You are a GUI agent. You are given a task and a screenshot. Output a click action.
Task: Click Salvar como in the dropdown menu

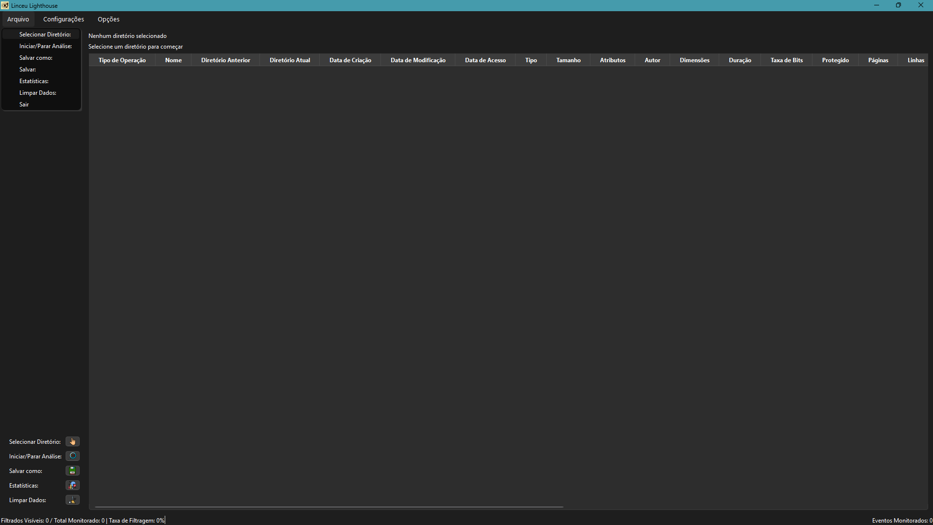click(x=36, y=58)
